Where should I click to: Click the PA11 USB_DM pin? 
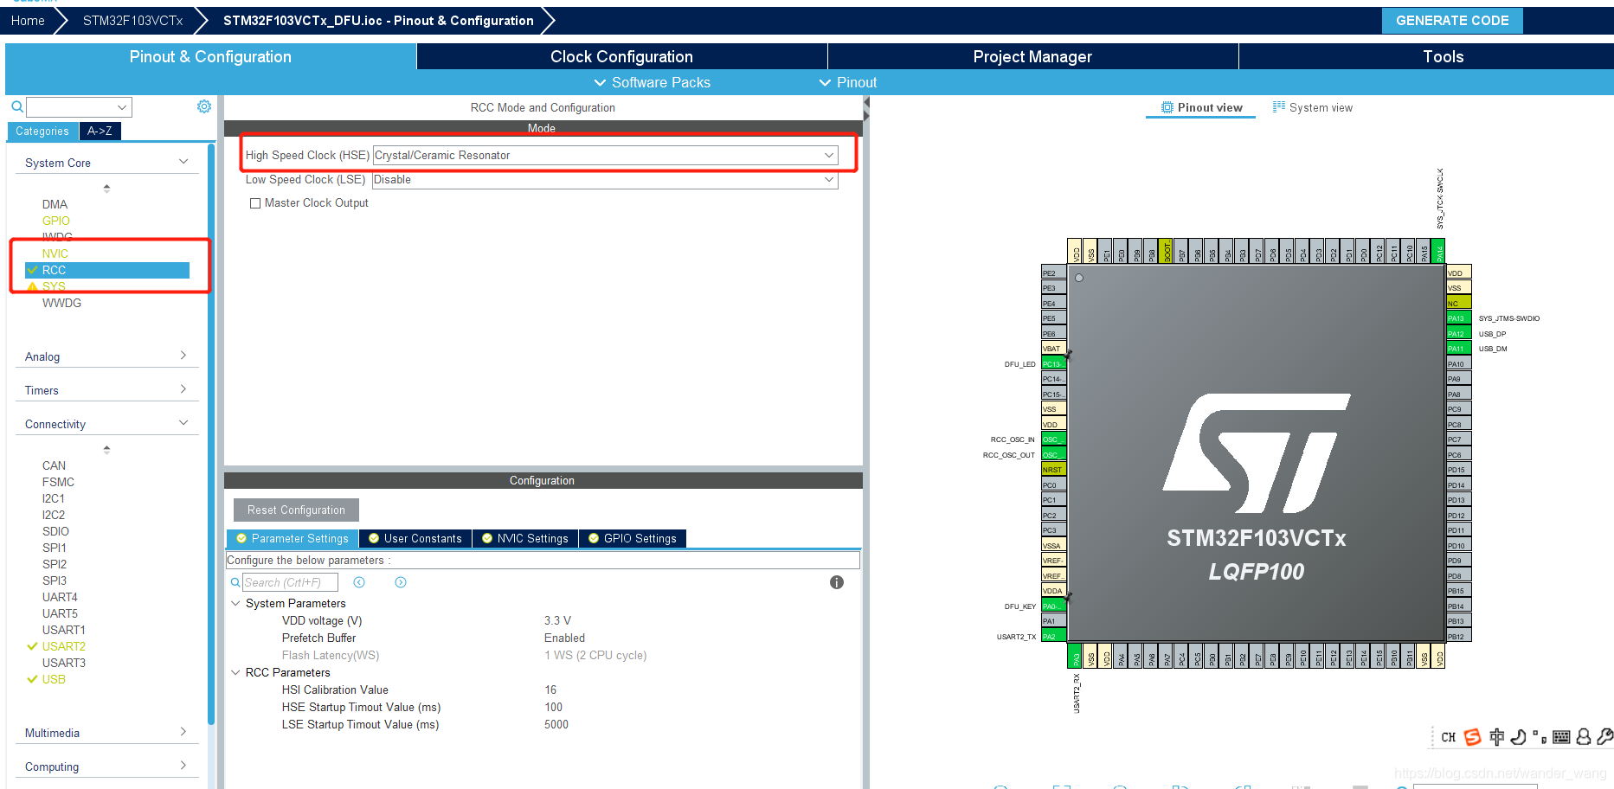(1458, 349)
